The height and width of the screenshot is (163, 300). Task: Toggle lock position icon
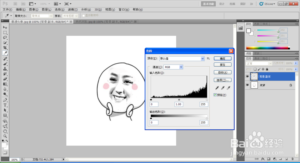[x=263, y=69]
